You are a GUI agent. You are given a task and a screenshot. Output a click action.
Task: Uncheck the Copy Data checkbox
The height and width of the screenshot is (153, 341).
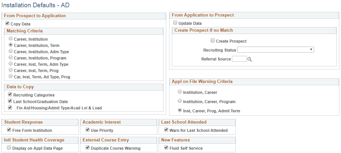coord(7,24)
